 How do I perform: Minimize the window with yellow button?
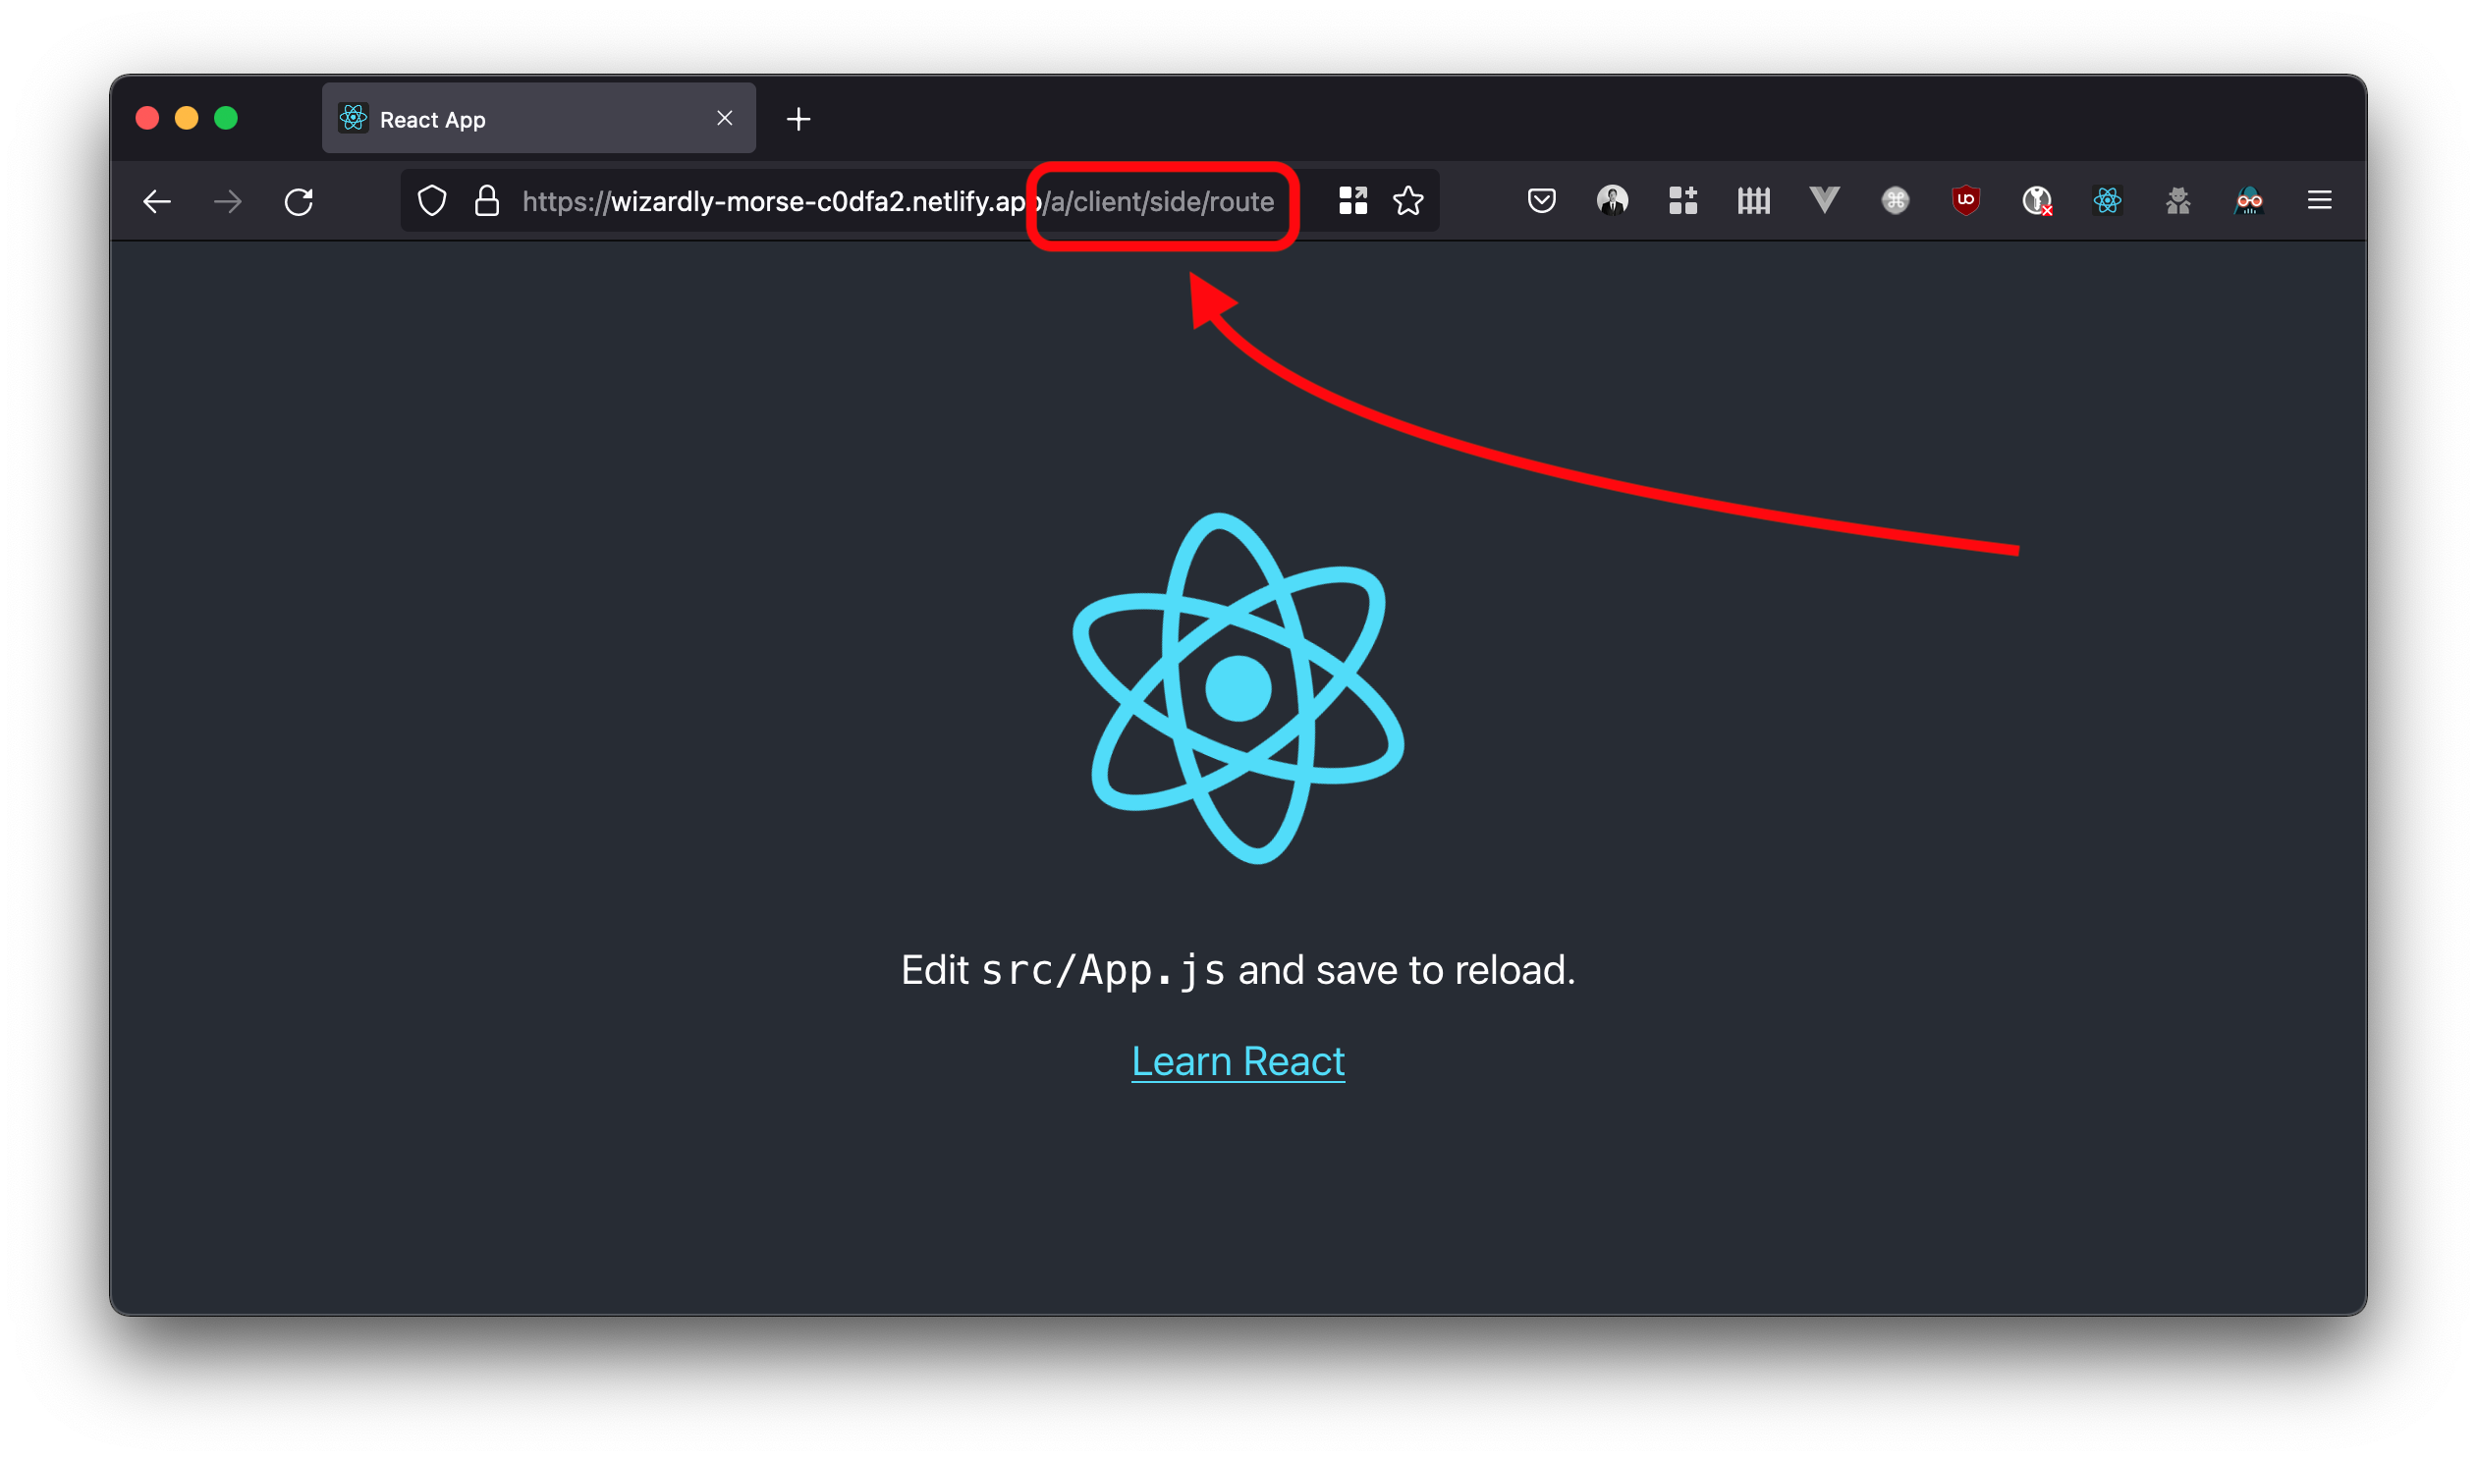187,118
